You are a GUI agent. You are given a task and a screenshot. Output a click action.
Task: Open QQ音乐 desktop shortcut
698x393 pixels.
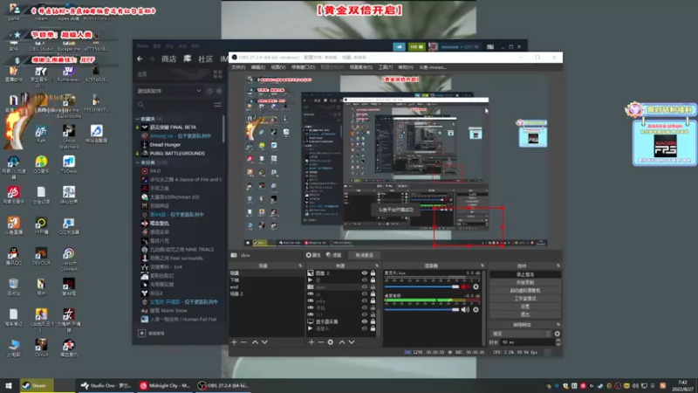[41, 165]
